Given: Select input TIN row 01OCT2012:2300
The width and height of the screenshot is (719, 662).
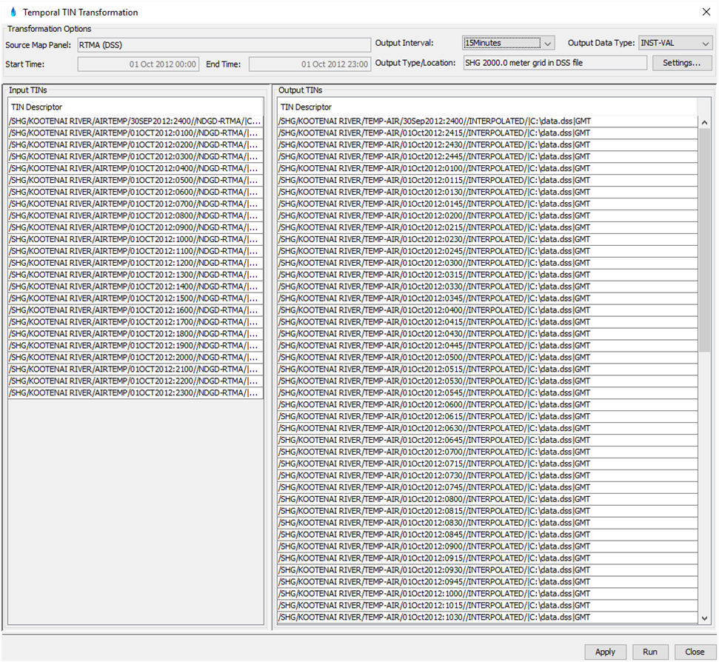Looking at the screenshot, I should (136, 393).
